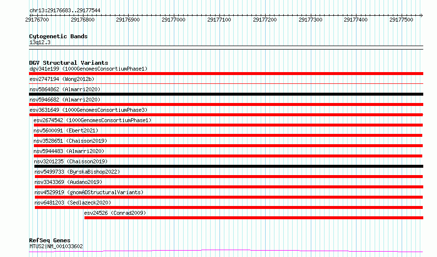
Task: Click the red bar of dgv341e199
Action: pos(226,74)
